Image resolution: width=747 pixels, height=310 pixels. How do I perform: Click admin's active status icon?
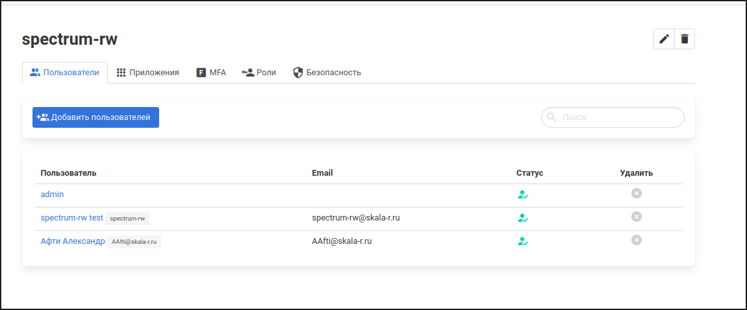point(523,194)
